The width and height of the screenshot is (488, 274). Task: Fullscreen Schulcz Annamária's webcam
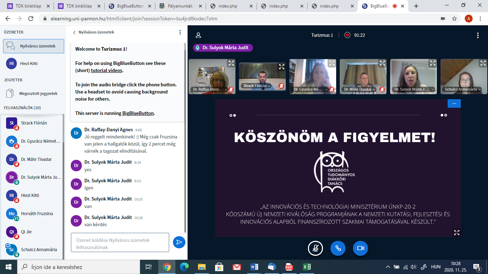[483, 64]
